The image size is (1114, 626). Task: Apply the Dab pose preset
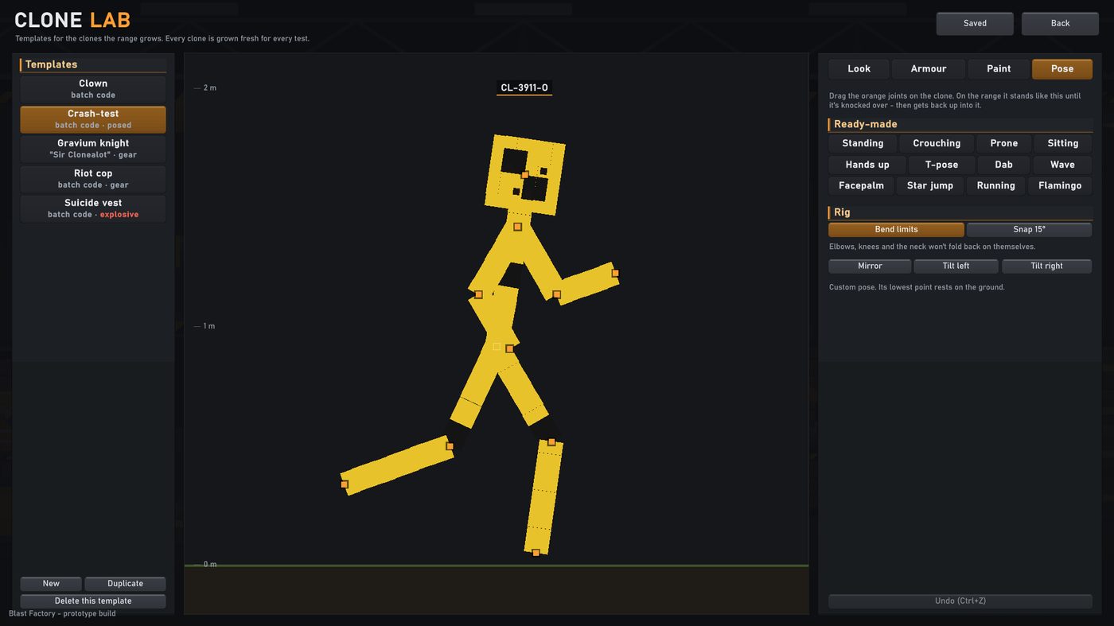(1004, 165)
